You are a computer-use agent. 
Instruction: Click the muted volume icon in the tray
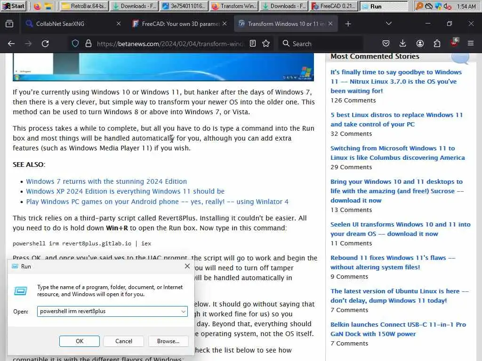coord(448,6)
